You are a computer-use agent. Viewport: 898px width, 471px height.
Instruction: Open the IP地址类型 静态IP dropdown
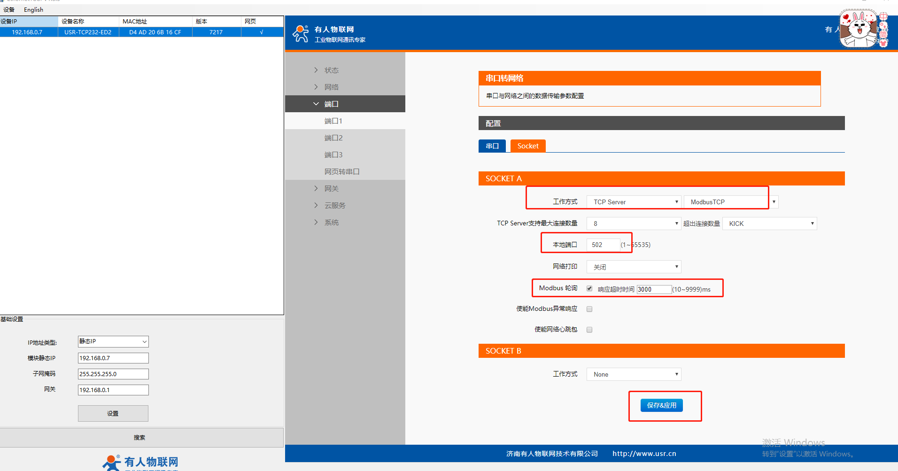coord(113,341)
